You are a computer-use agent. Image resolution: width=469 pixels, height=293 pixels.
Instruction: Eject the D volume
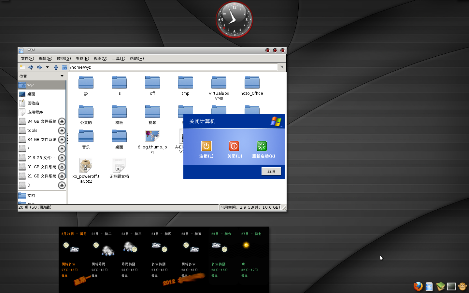click(x=62, y=185)
